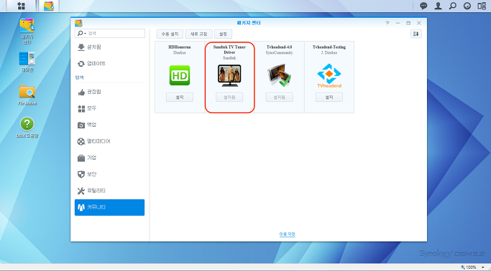Open the 설정 settings button
The height and width of the screenshot is (271, 491).
click(x=223, y=34)
